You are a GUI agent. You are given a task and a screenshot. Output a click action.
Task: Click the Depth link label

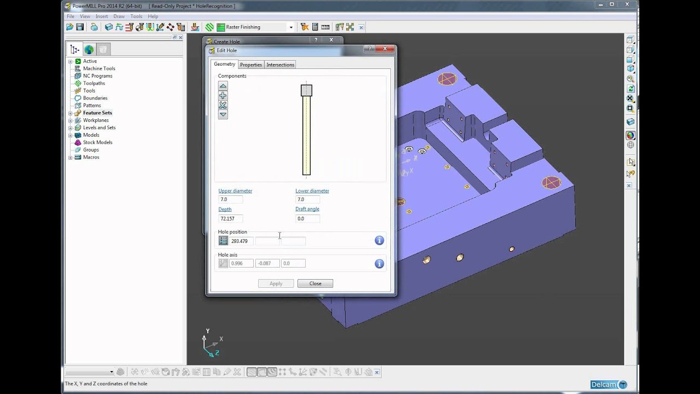tap(225, 209)
